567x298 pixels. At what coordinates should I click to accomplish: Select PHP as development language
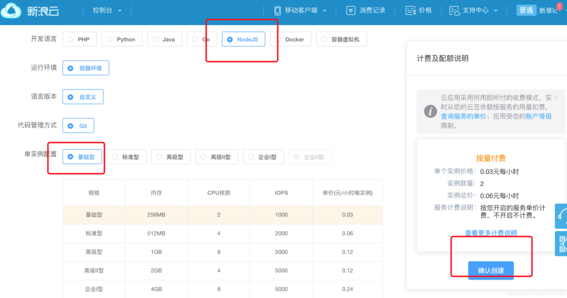(x=79, y=39)
